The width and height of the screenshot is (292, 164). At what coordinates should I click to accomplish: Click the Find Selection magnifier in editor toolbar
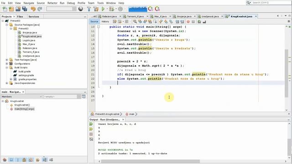(135, 22)
